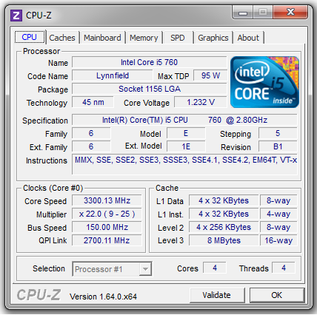317x315 pixels.
Task: Click the Core Speed value field
Action: click(x=107, y=200)
